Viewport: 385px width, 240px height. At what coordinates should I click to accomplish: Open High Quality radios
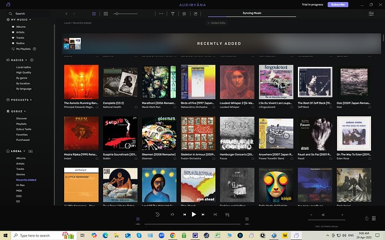[23, 72]
